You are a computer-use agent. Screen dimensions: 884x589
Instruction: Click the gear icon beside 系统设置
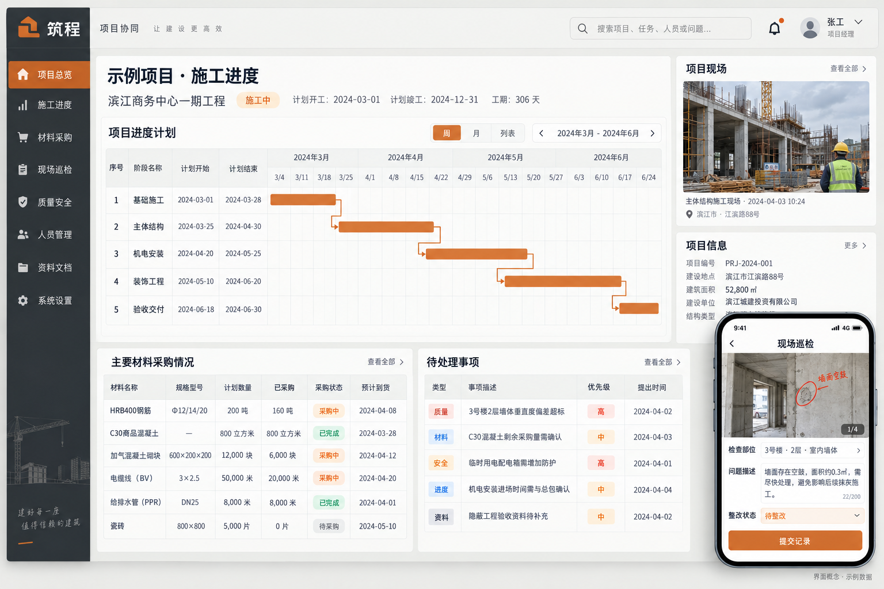click(x=23, y=300)
